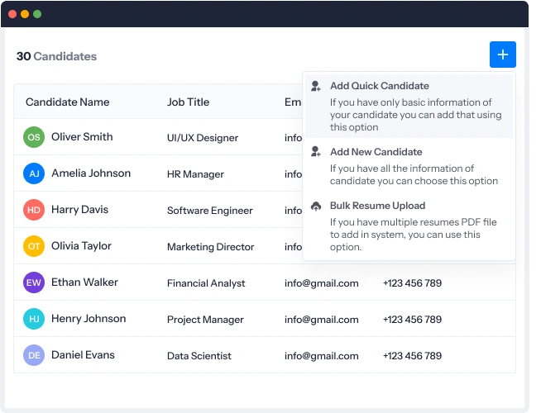Click the OT avatar for Olivia Taylor

click(34, 246)
